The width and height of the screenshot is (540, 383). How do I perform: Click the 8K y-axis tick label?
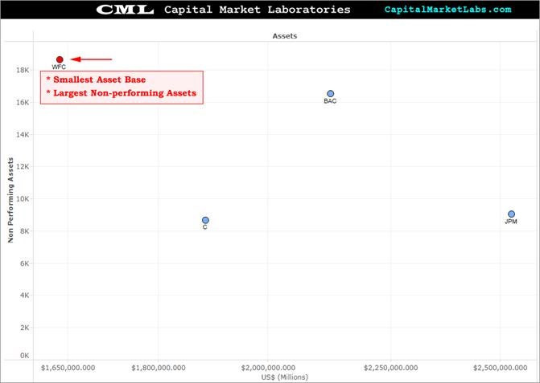[24, 231]
